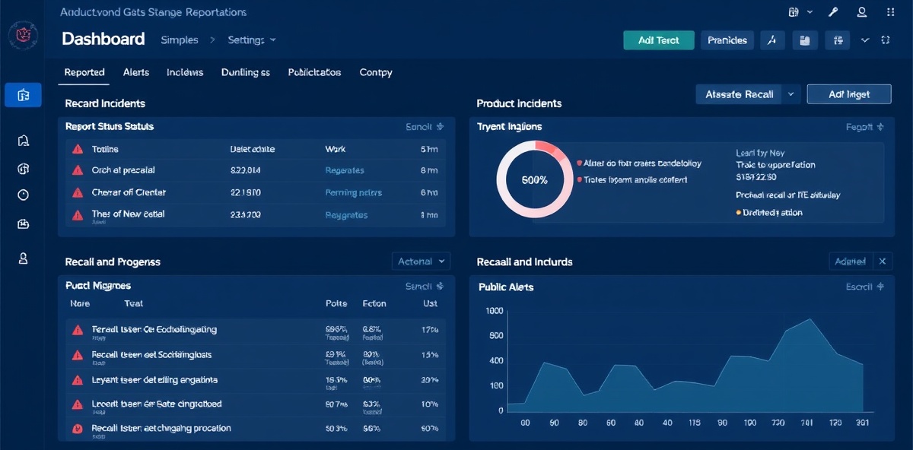Open the 'Actenal' dropdown
Screen dimensions: 913x450
[421, 261]
